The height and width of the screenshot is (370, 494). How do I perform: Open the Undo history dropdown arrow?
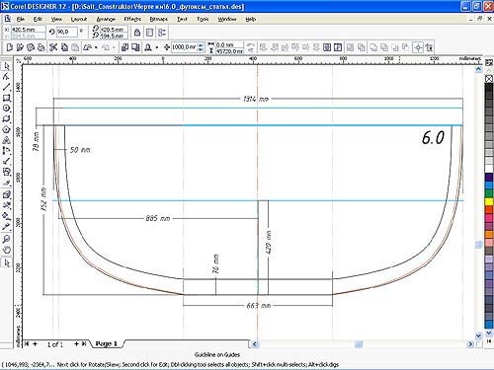click(x=96, y=47)
